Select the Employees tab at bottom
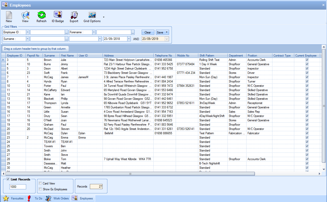 point(86,198)
